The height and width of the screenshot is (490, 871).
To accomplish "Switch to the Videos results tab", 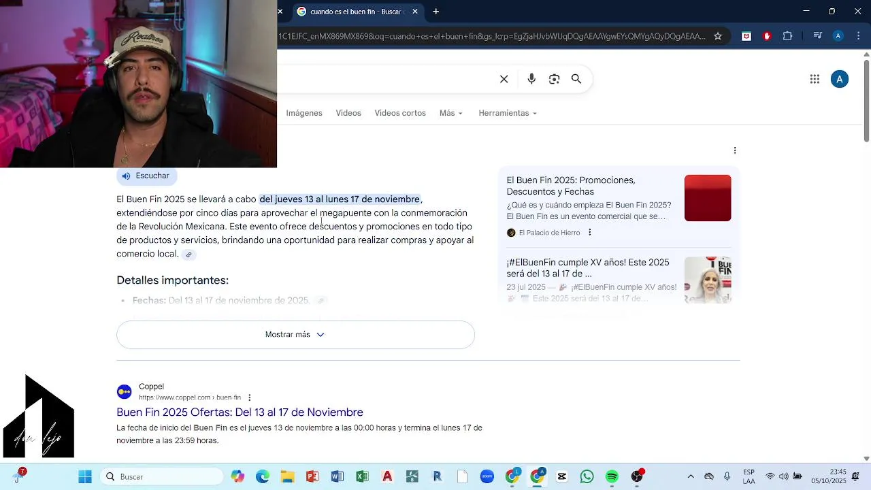I will [348, 113].
